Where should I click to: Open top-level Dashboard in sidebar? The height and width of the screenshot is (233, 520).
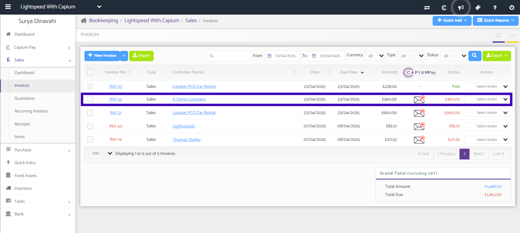[38, 34]
